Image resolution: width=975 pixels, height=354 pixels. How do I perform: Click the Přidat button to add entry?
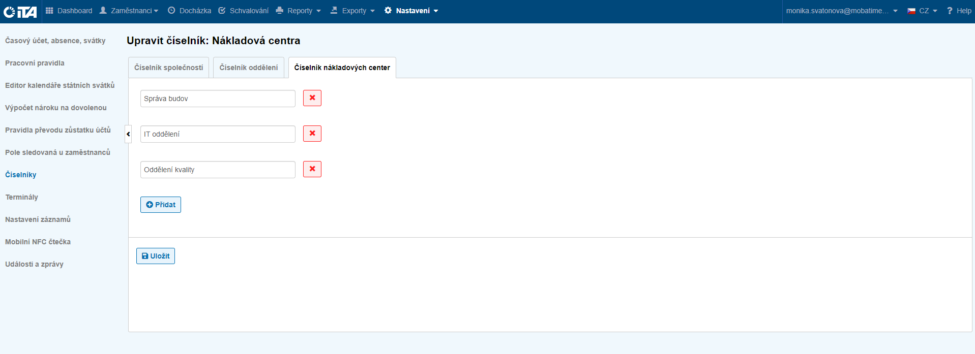click(161, 205)
